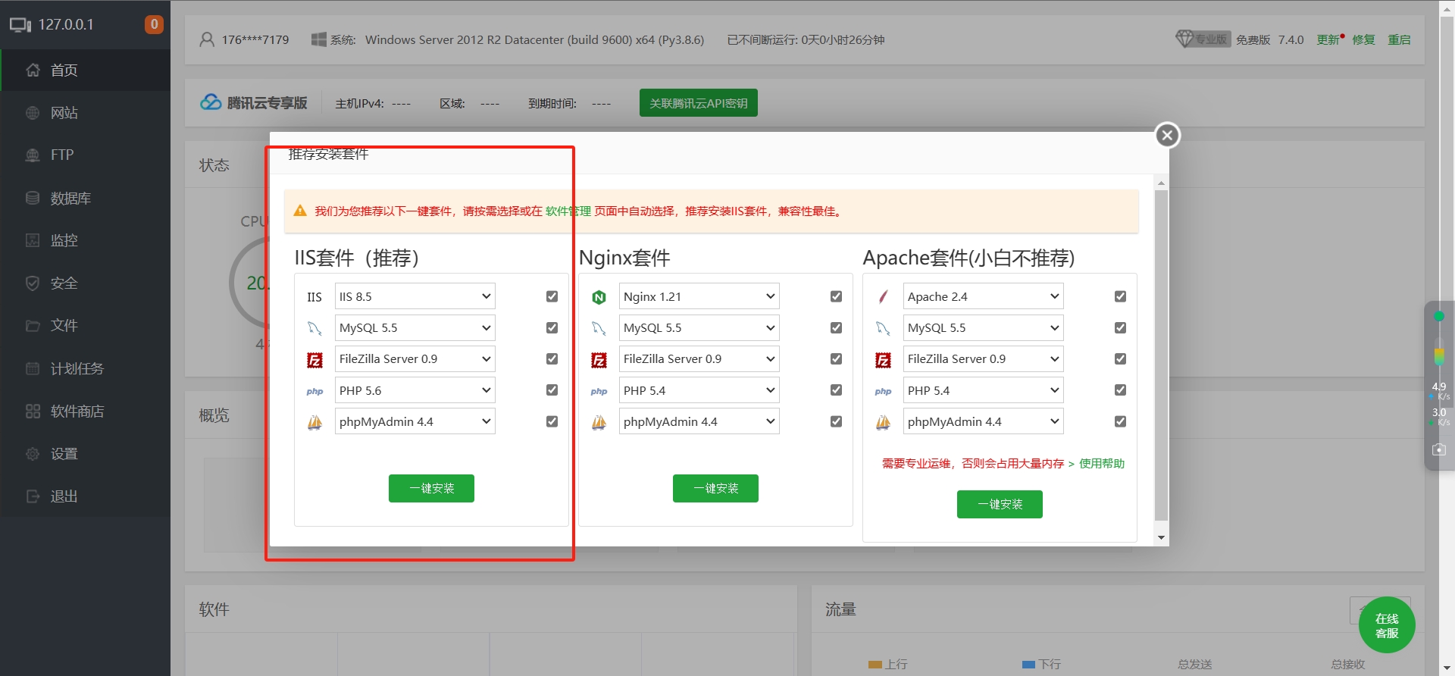This screenshot has width=1455, height=676.
Task: Click the monitor icon beside 127.0.0.1
Action: click(20, 25)
